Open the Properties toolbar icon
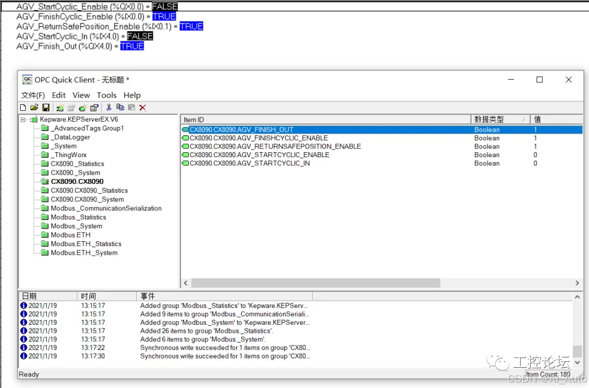The width and height of the screenshot is (589, 388). pos(94,108)
